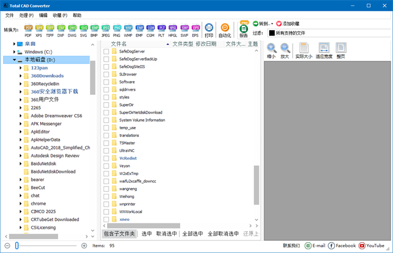Expand the chrome folder node
Screen dimensions: 393x253
pyautogui.click(x=21, y=203)
